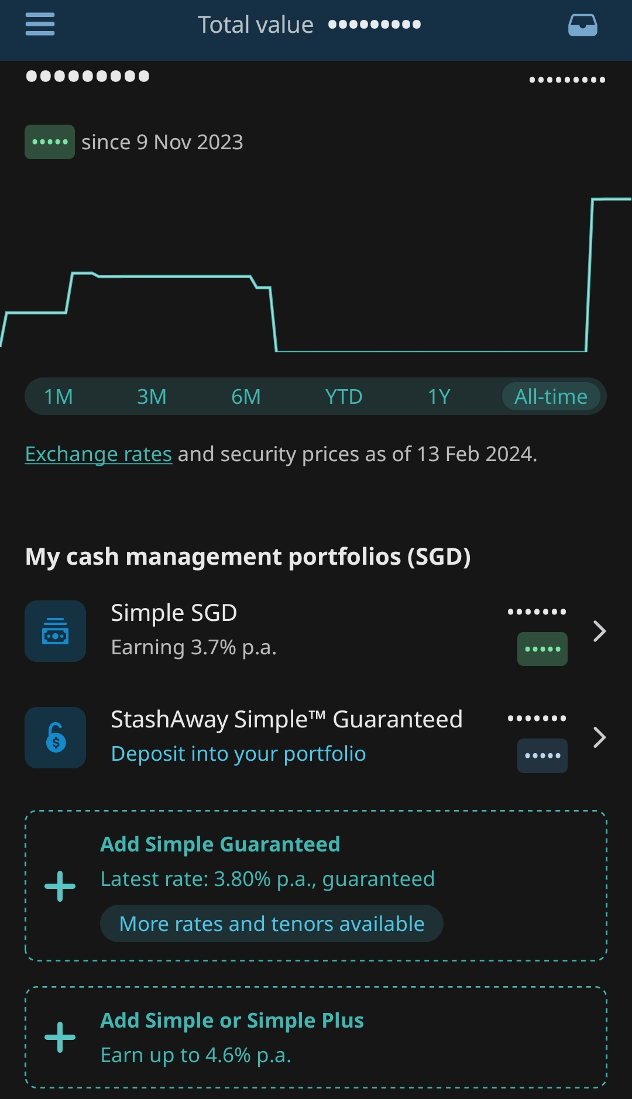Tap More rates and tenors available
The height and width of the screenshot is (1099, 632).
click(272, 923)
